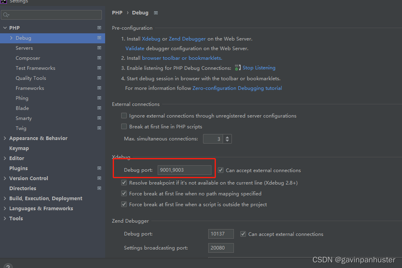The height and width of the screenshot is (268, 402).
Task: Enable Break at first line in PHP scripts
Action: pos(124,126)
